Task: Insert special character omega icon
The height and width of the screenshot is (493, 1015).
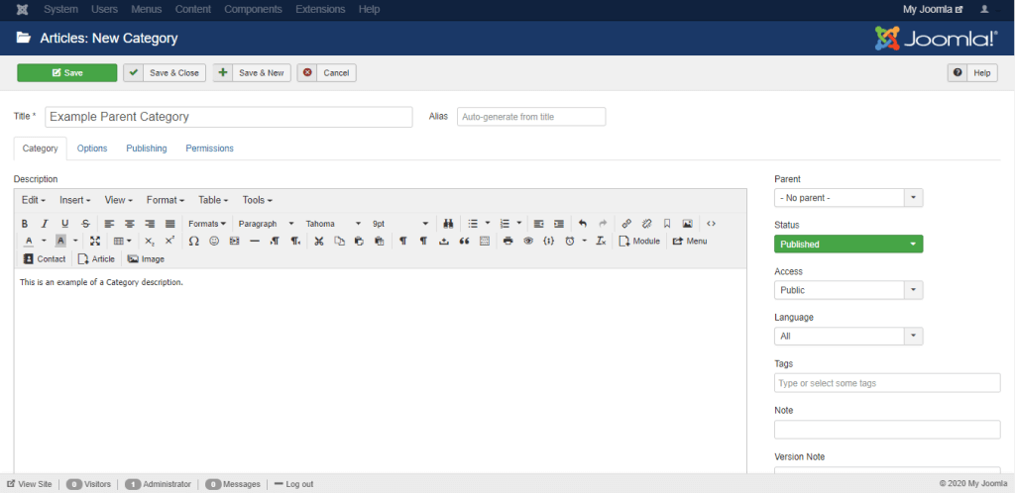Action: (193, 241)
